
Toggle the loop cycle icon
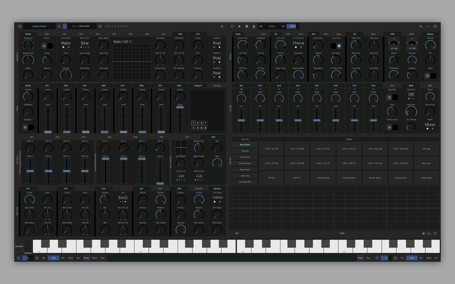(232, 26)
